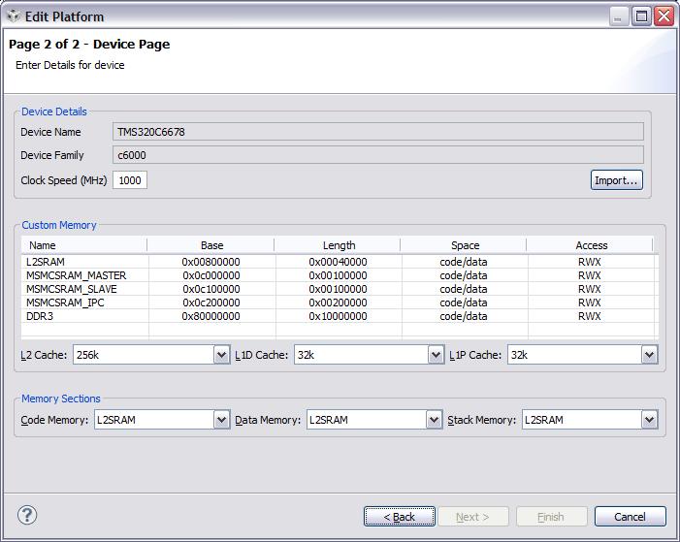This screenshot has width=680, height=542.
Task: Select the DDR3 memory row
Action: click(x=340, y=316)
